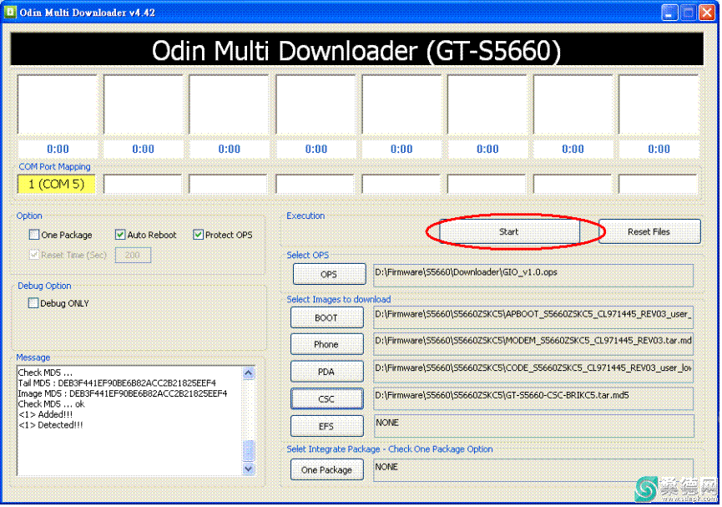This screenshot has width=722, height=507.
Task: Click the 'Check MD5 ... ok' log line
Action: click(51, 404)
